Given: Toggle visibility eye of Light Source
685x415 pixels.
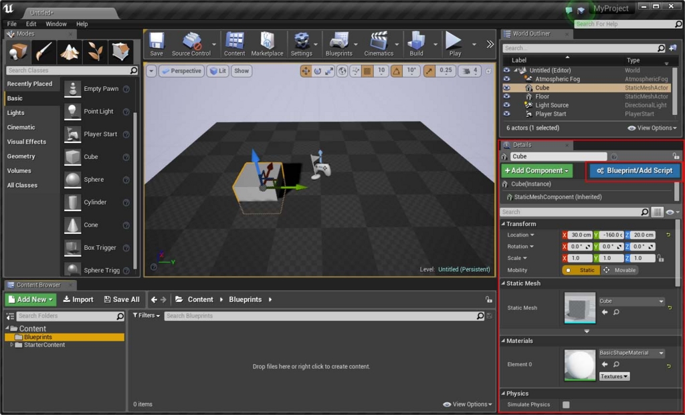Looking at the screenshot, I should pyautogui.click(x=506, y=105).
